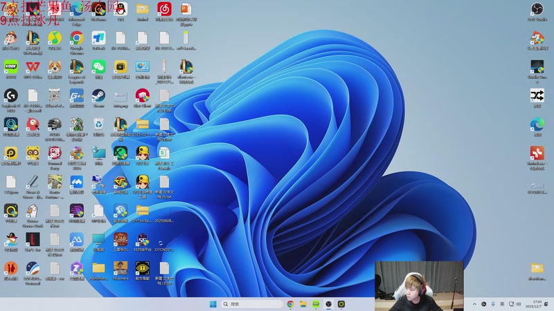Image resolution: width=554 pixels, height=311 pixels.
Task: Click the taskbar search box
Action: click(251, 304)
